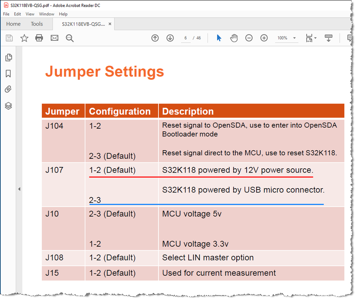
Task: Add the file to starred bookmarks
Action: coord(24,38)
